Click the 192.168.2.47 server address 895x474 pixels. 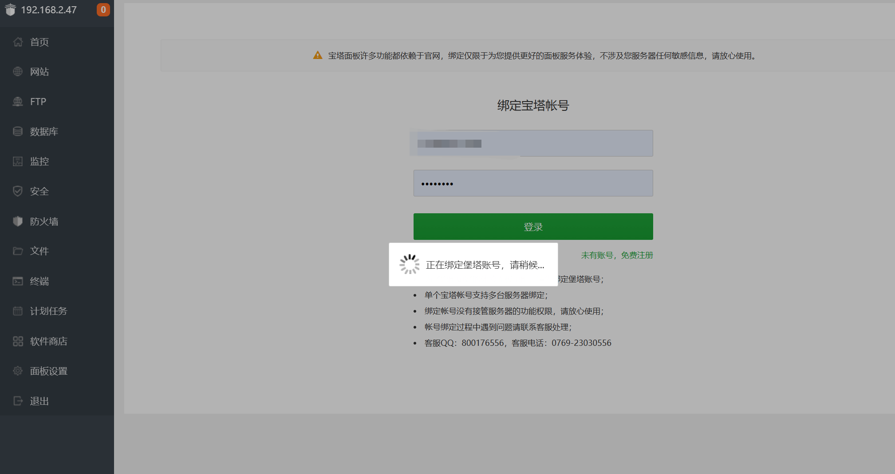[49, 10]
